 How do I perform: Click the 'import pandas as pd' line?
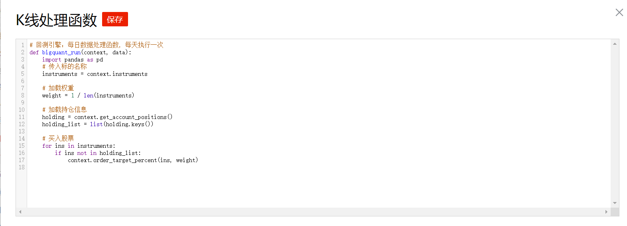coord(73,59)
